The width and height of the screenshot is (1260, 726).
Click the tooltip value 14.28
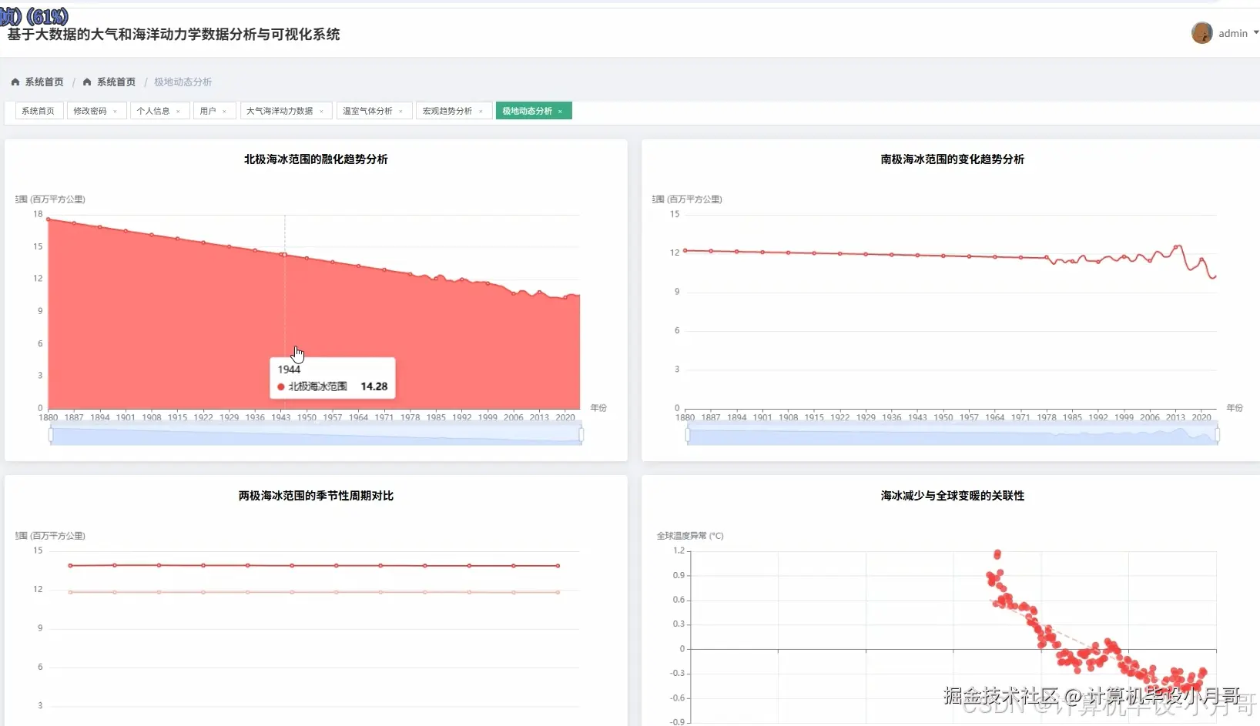[374, 386]
